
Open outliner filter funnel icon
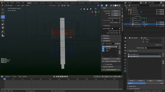click(x=160, y=5)
